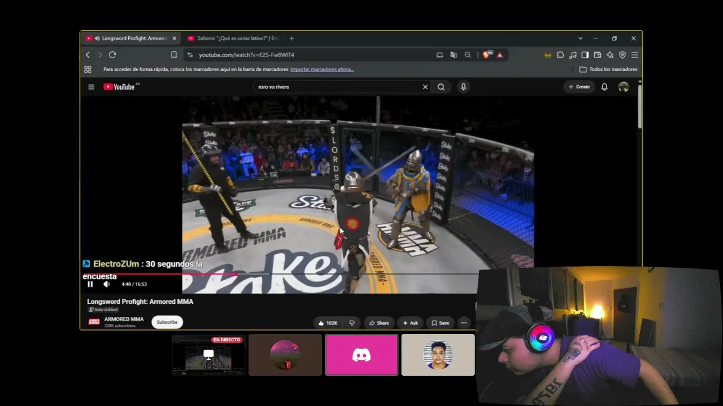Share the video
Screen dimensions: 723x406
click(379, 323)
